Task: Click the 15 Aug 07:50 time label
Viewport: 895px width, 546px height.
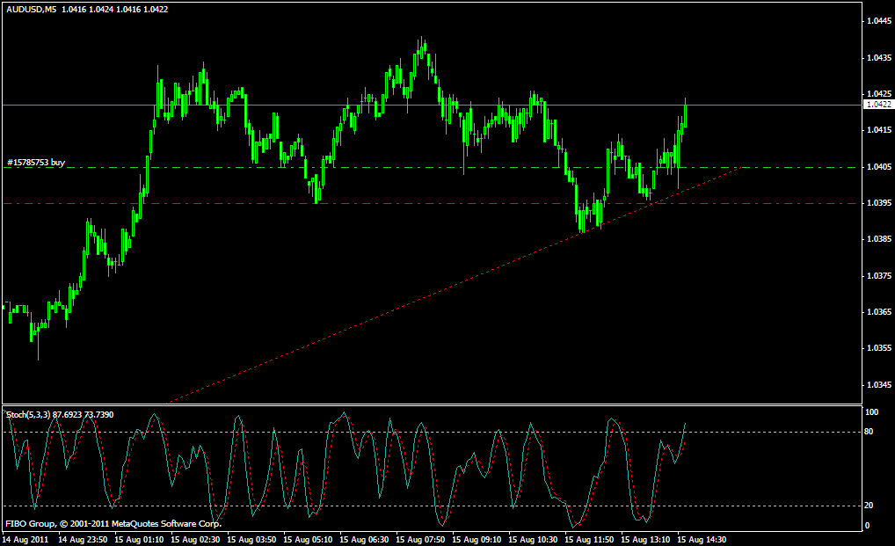Action: (420, 540)
